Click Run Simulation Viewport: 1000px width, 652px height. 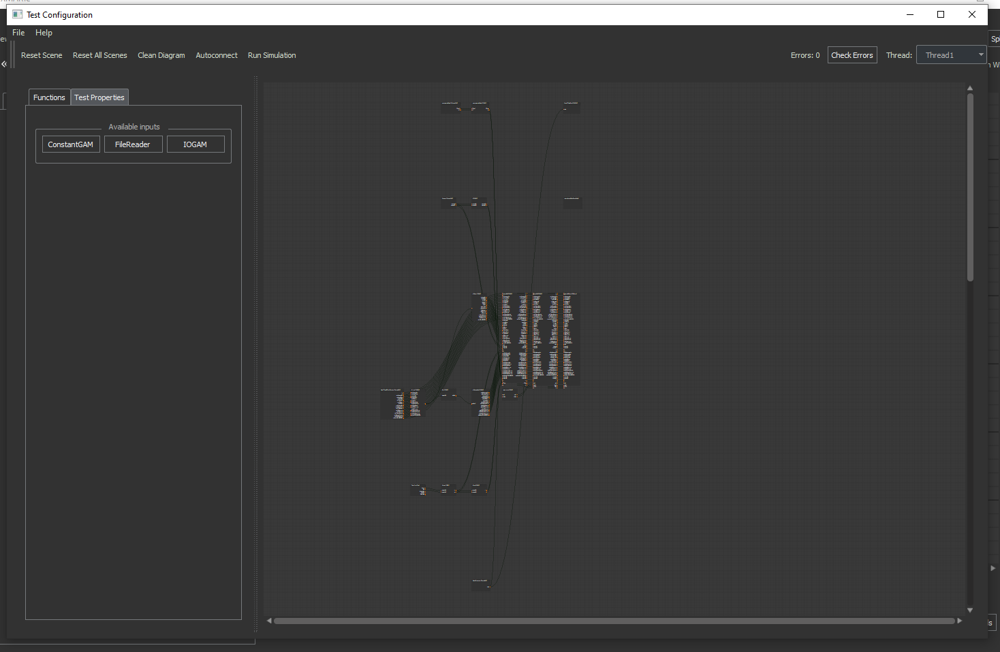[x=271, y=55]
